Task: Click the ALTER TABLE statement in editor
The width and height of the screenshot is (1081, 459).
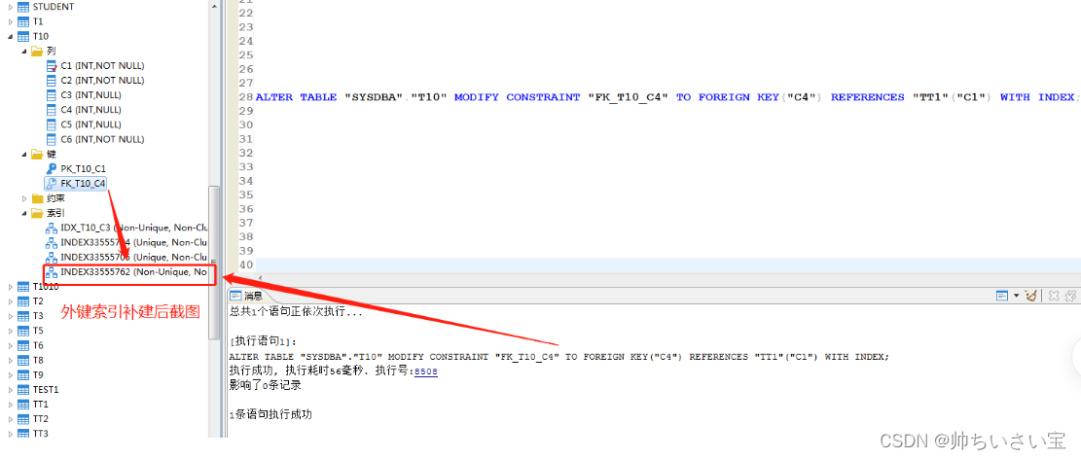Action: click(666, 97)
